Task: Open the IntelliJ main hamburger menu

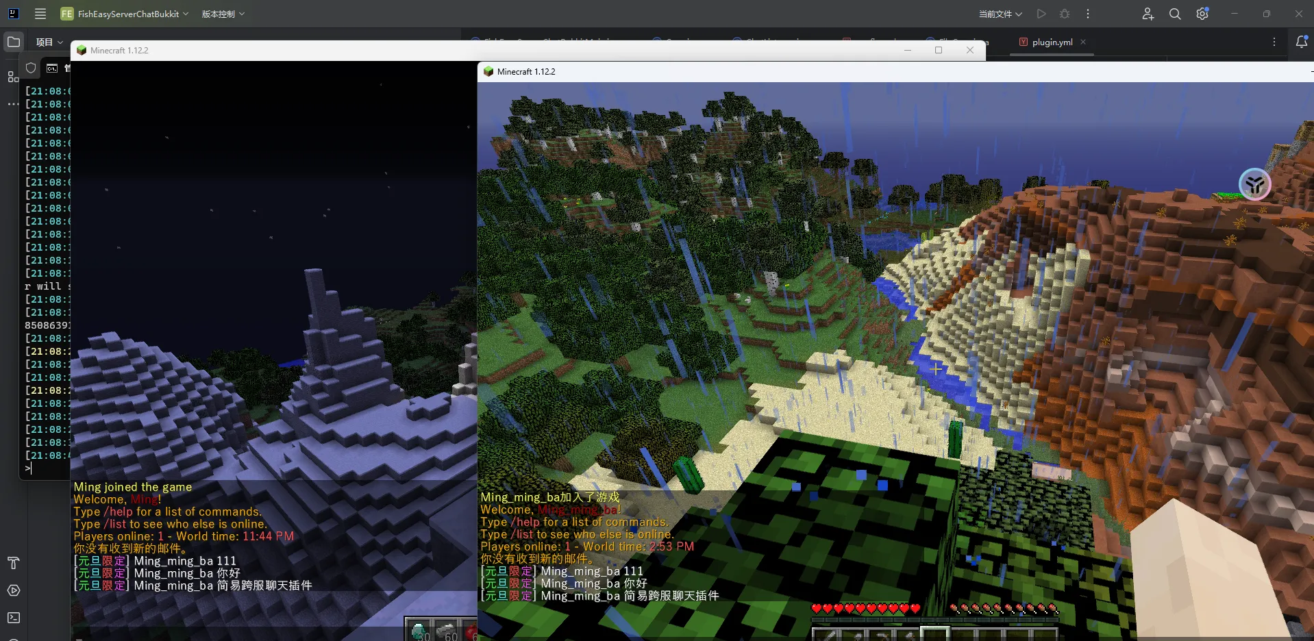Action: coord(40,14)
